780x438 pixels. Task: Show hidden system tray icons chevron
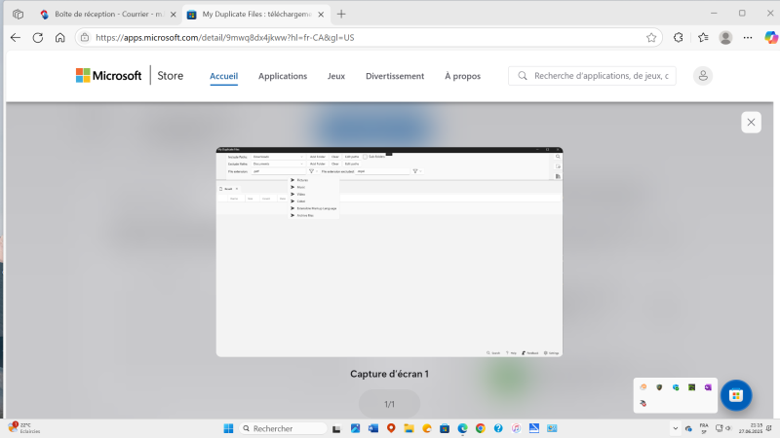point(676,428)
